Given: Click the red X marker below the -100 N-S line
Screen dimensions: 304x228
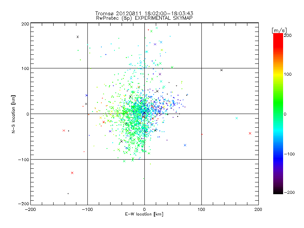Looking at the screenshot, I should (72, 173).
